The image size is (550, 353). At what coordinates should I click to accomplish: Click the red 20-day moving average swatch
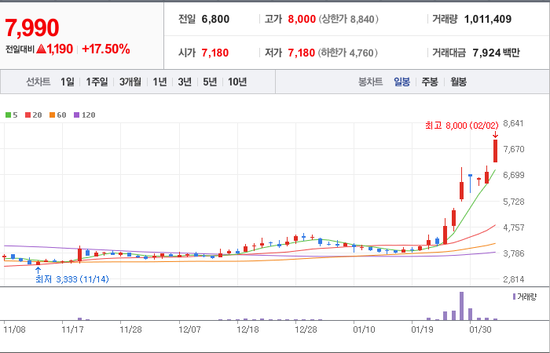click(27, 115)
